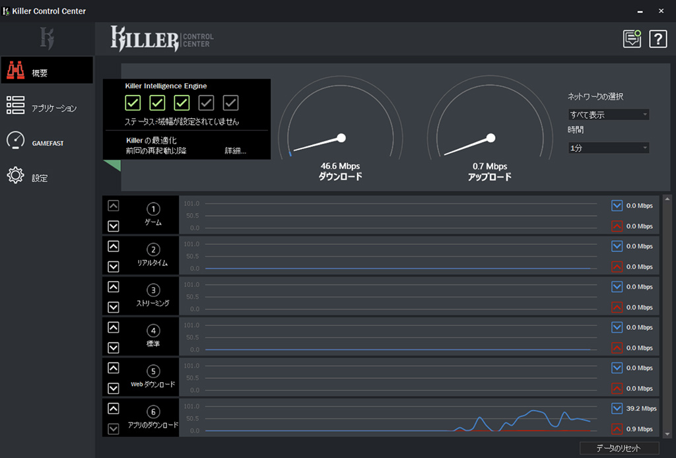Viewport: 676px width, 458px height.
Task: Click the 46.6 Mbps ダウンロード gauge
Action: tap(341, 129)
